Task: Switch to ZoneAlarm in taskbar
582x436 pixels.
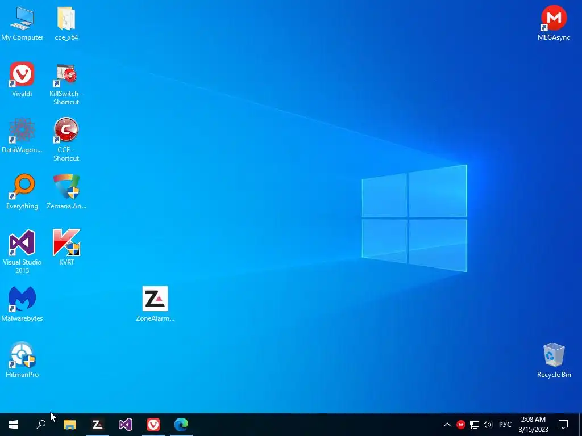Action: (x=98, y=425)
